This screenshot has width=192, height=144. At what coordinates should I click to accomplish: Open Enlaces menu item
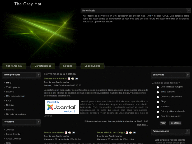[x=10, y=110]
